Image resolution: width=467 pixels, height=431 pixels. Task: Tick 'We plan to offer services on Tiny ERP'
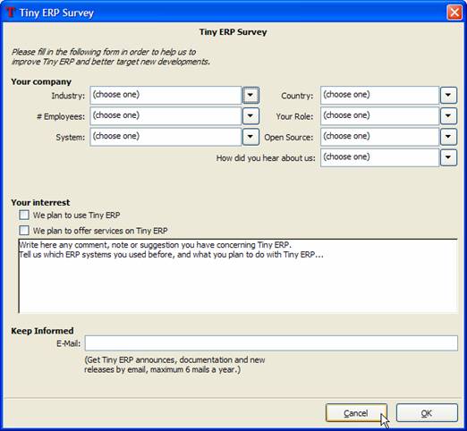24,231
